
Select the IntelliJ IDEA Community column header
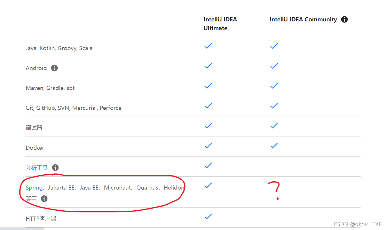pos(303,19)
